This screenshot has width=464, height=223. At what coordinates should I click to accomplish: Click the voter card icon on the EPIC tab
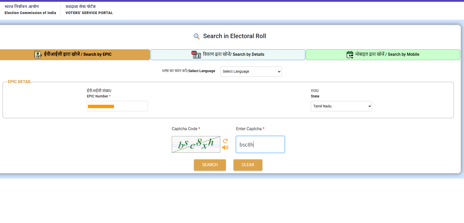pyautogui.click(x=38, y=54)
